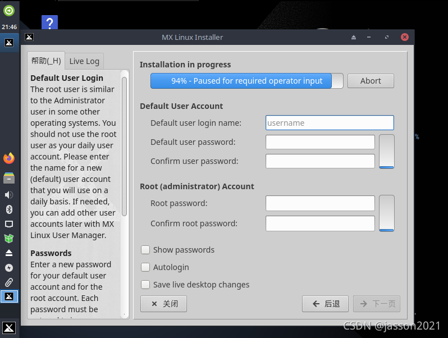Click the root password strength meter
The height and width of the screenshot is (338, 448).
(x=387, y=213)
